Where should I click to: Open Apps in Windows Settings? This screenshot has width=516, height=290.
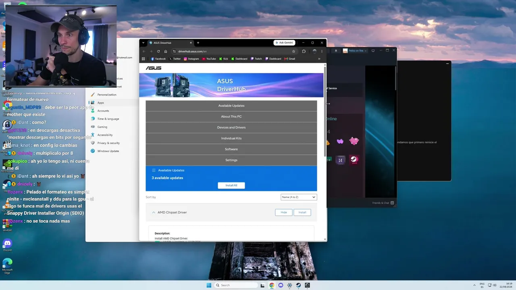(100, 103)
